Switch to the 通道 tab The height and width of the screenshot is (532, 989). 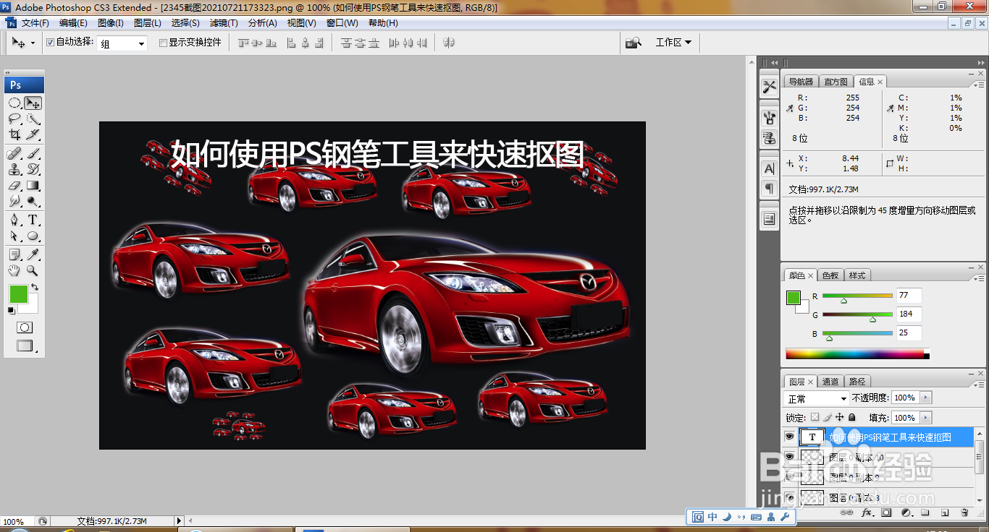tap(830, 382)
